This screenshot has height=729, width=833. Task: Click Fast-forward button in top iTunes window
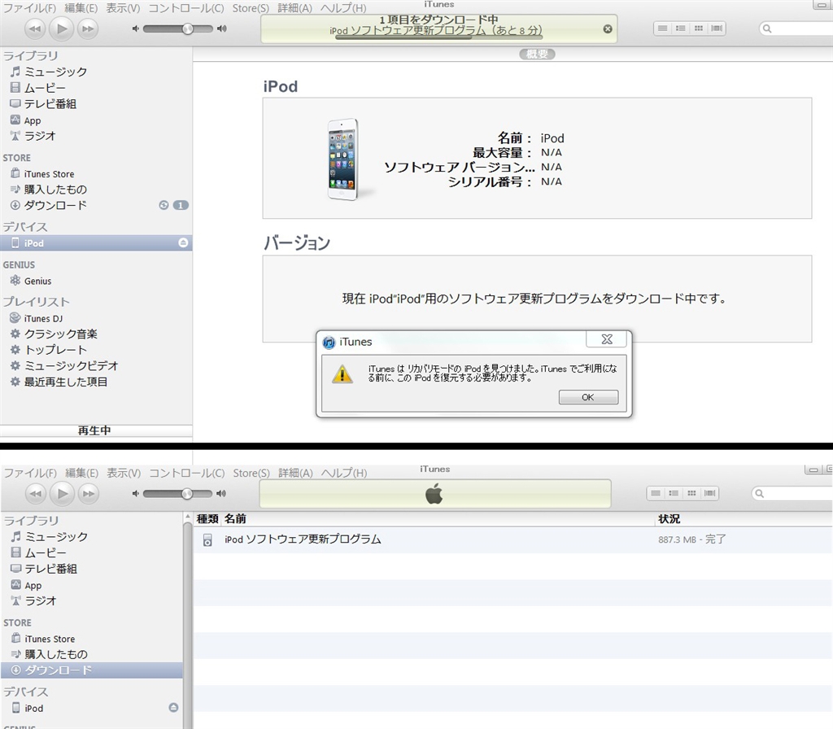88,28
